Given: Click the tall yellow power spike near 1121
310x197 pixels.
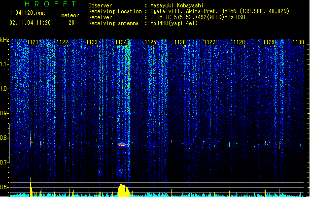Looking at the screenshot, I should point(31,187).
